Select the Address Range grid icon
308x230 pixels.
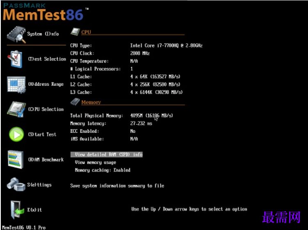pyautogui.click(x=16, y=85)
